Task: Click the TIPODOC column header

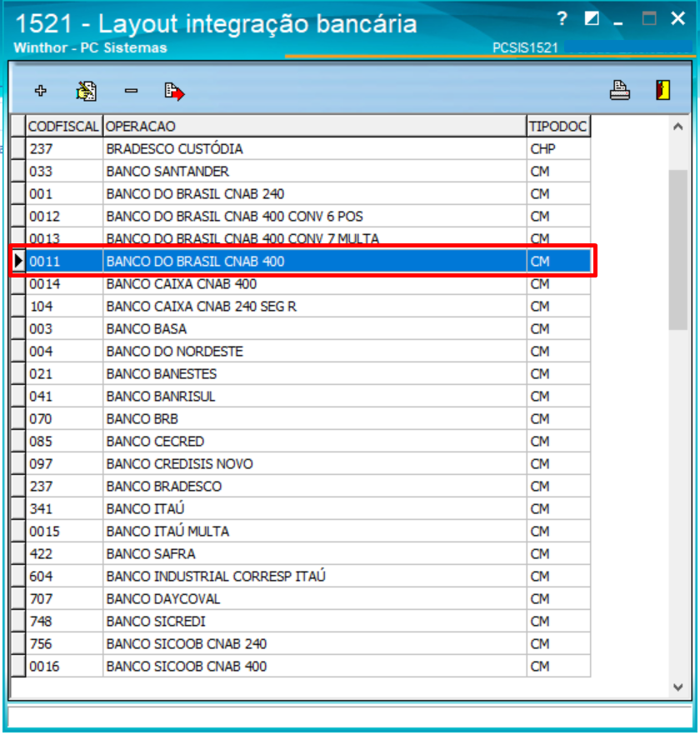Action: (x=557, y=126)
